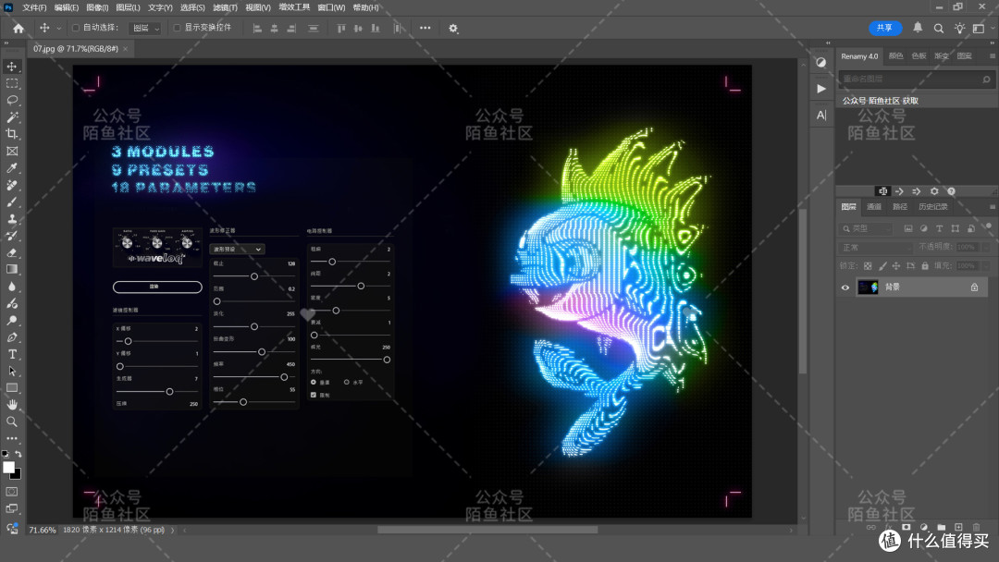Select the Zoom tool in the toolbox
The height and width of the screenshot is (562, 999).
[x=11, y=421]
